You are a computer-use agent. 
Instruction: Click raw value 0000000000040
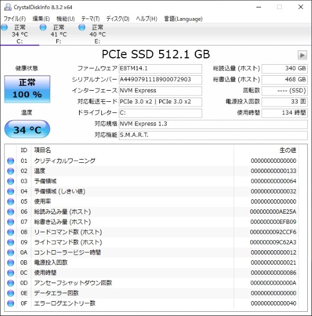(x=273, y=303)
